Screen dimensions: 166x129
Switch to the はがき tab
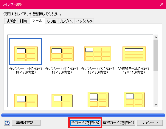tap(11, 21)
